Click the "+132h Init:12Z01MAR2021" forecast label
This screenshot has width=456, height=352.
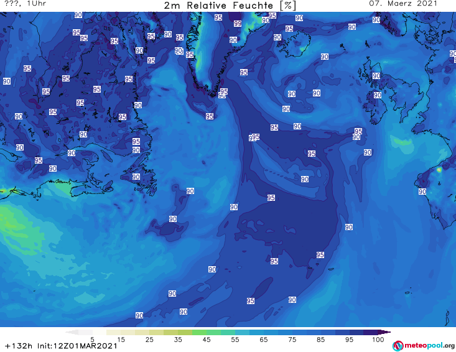coord(61,346)
